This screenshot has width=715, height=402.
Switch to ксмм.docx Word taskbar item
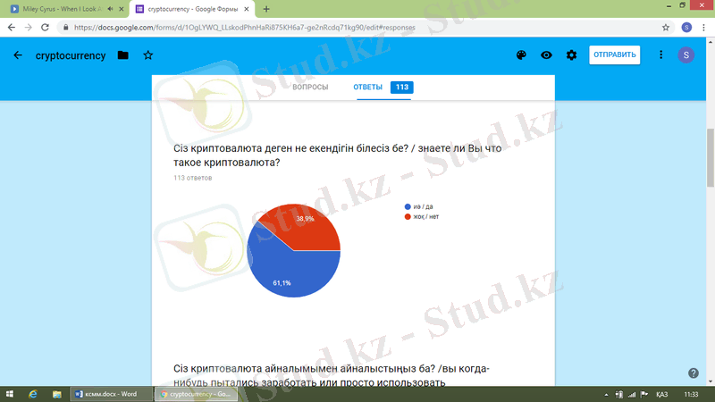pos(111,394)
